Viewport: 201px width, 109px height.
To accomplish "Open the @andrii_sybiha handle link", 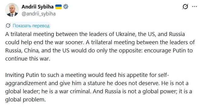I will pos(38,14).
